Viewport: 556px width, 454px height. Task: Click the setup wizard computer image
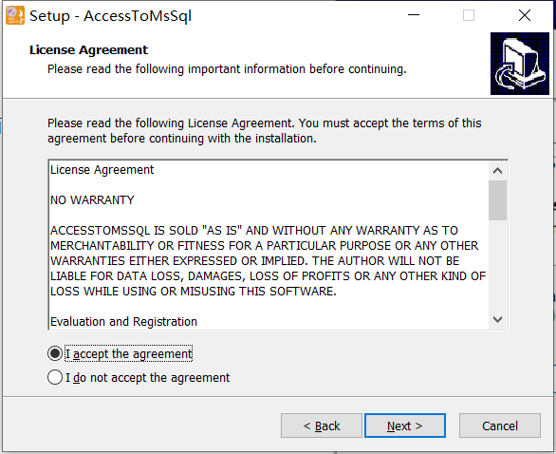pyautogui.click(x=520, y=64)
